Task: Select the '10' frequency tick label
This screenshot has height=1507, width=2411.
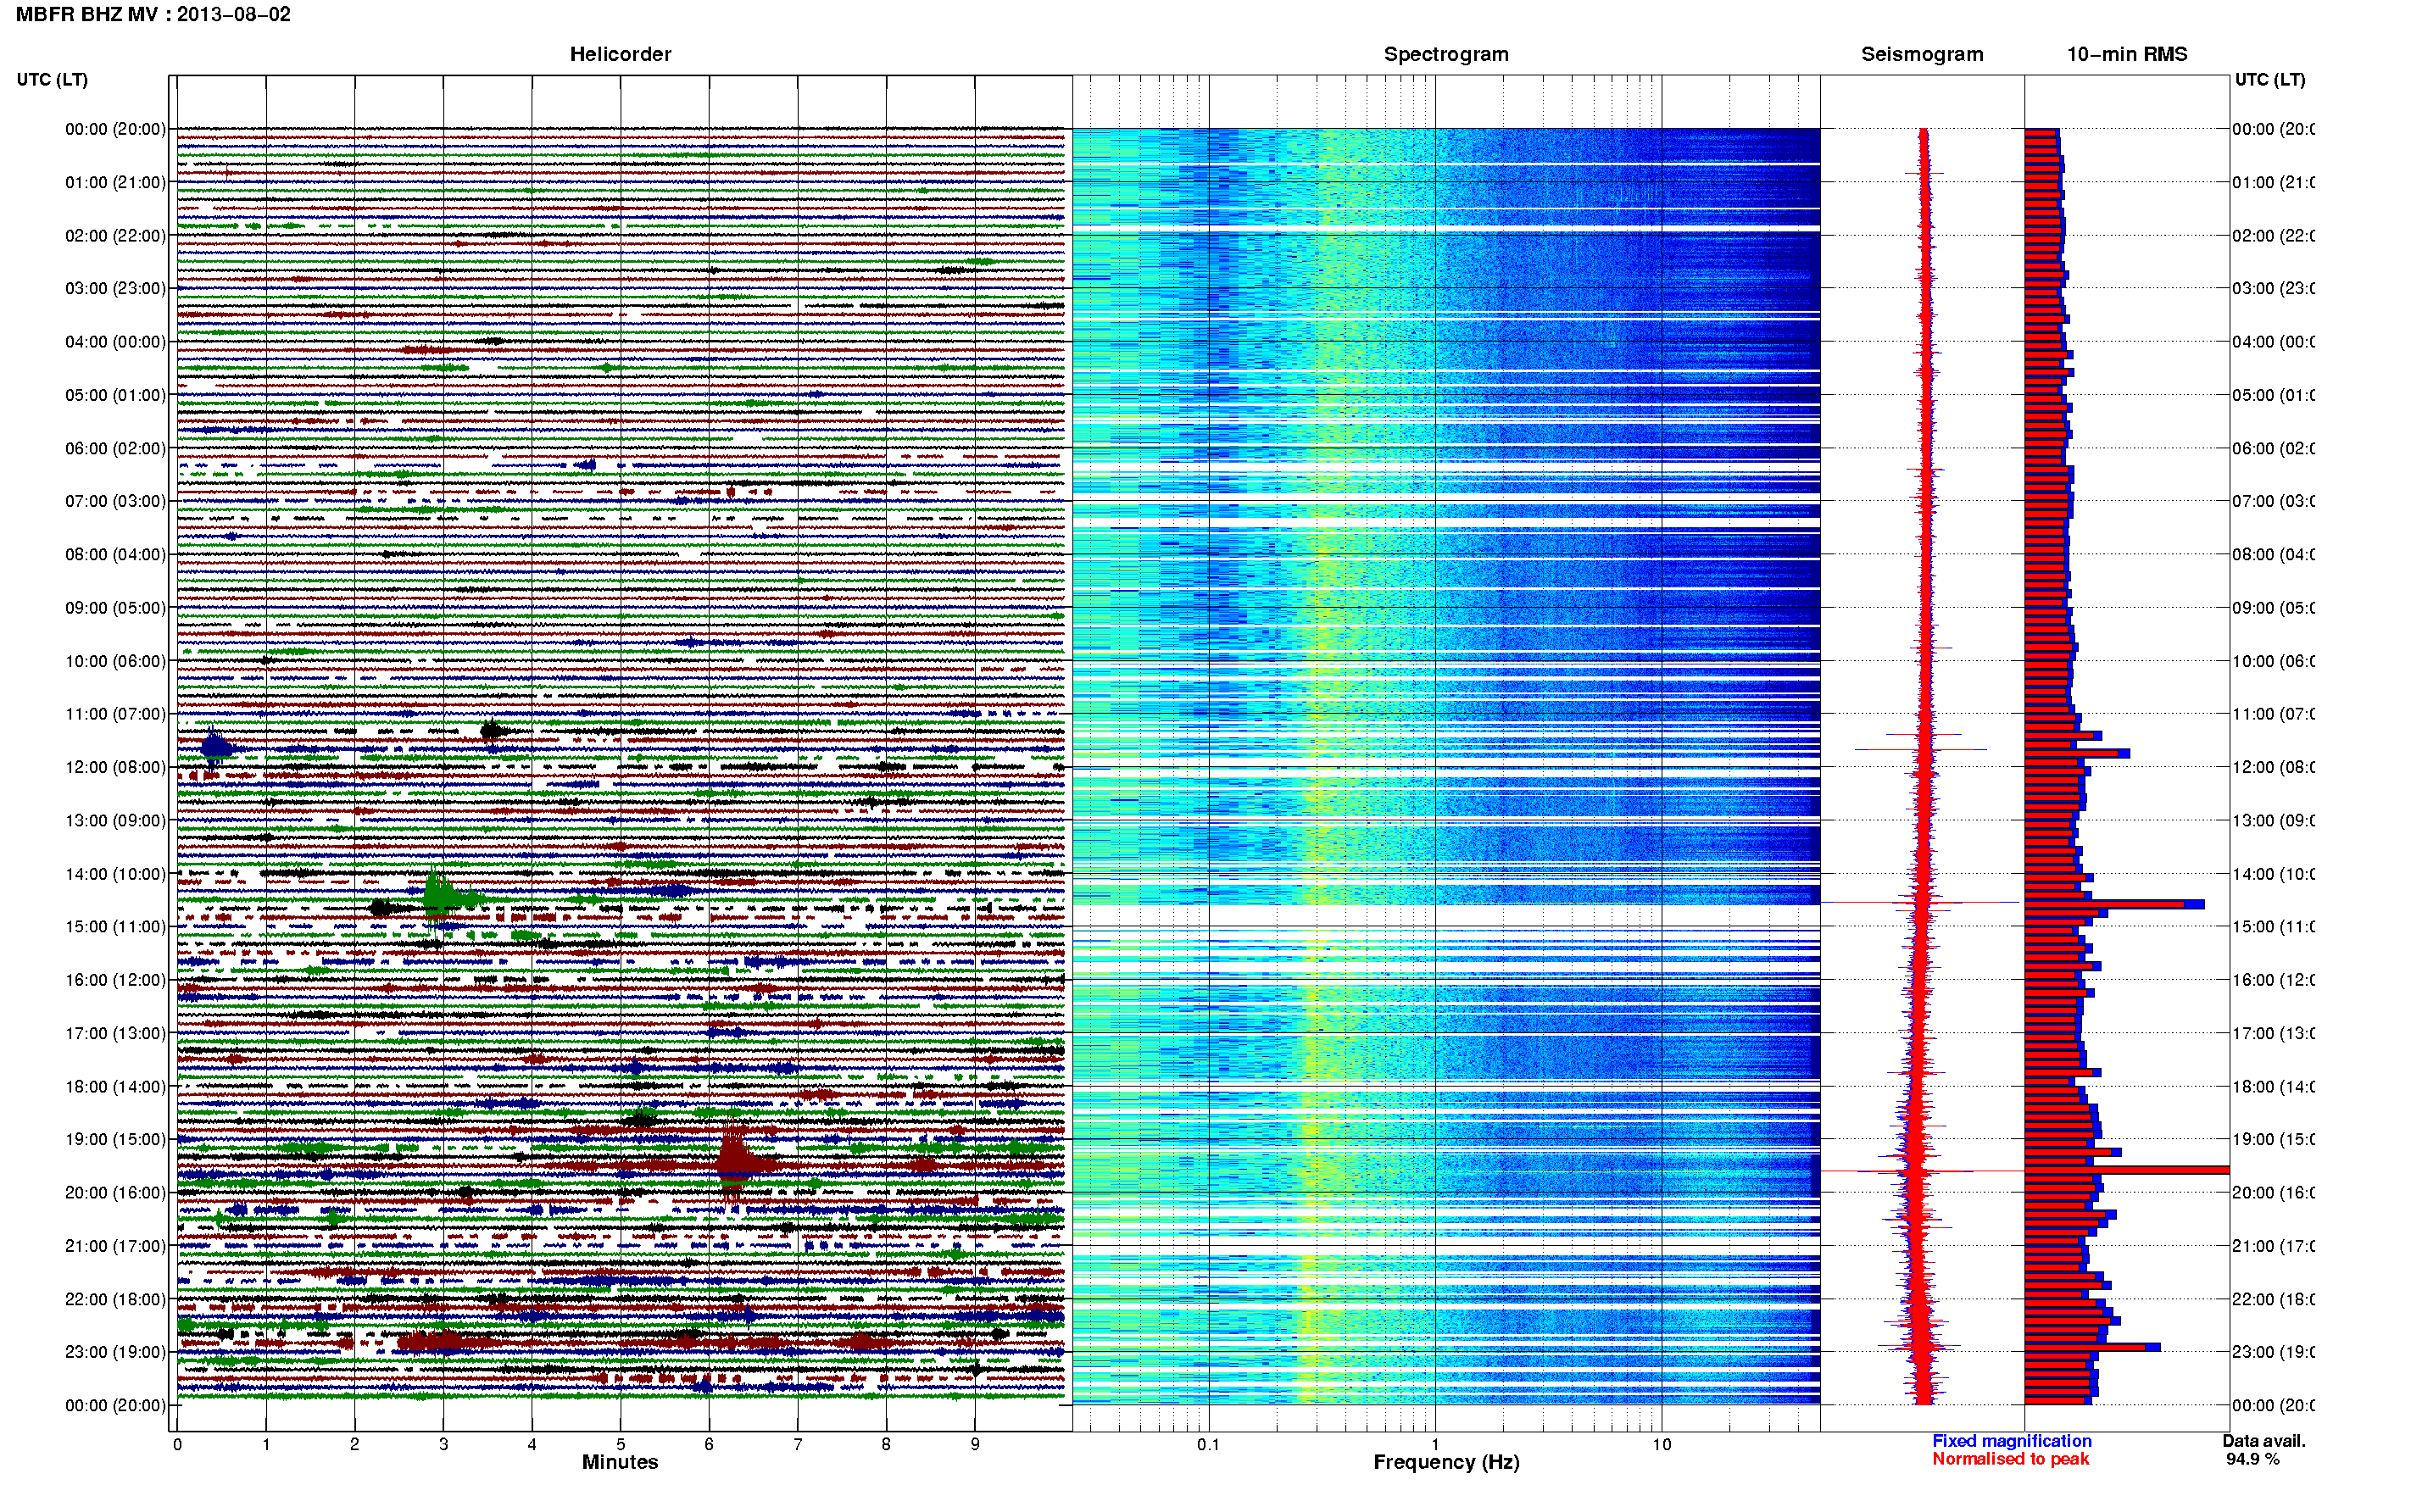Action: click(1662, 1444)
